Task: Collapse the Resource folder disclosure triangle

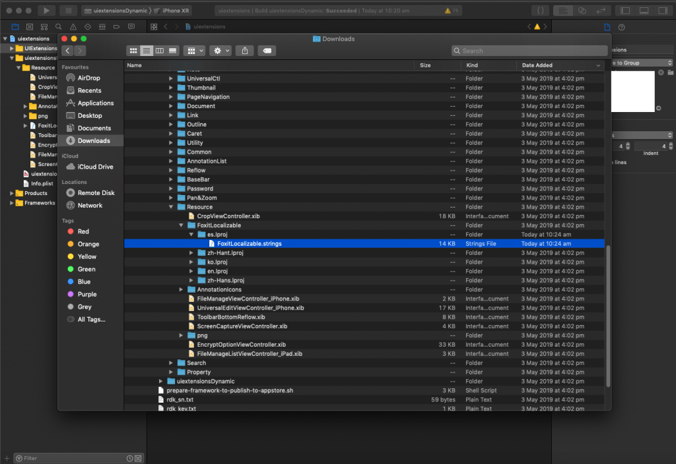Action: pyautogui.click(x=171, y=207)
